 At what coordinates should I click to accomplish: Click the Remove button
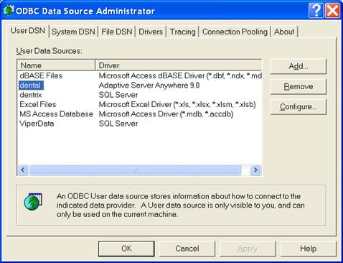click(x=298, y=86)
